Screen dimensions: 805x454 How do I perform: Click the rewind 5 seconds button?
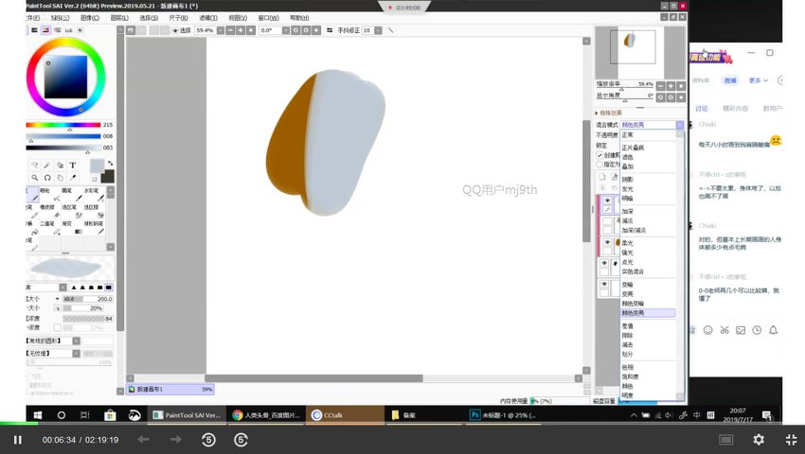pos(208,440)
